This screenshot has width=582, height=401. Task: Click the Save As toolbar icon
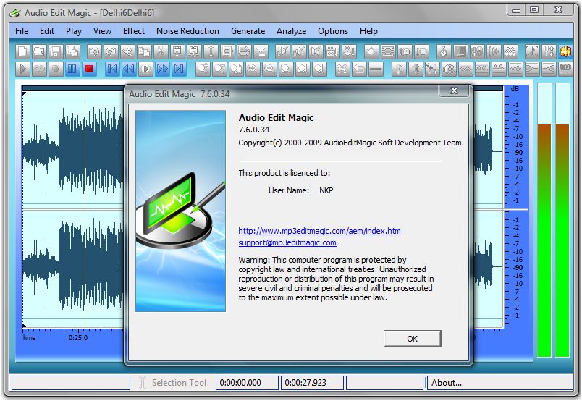[x=72, y=51]
